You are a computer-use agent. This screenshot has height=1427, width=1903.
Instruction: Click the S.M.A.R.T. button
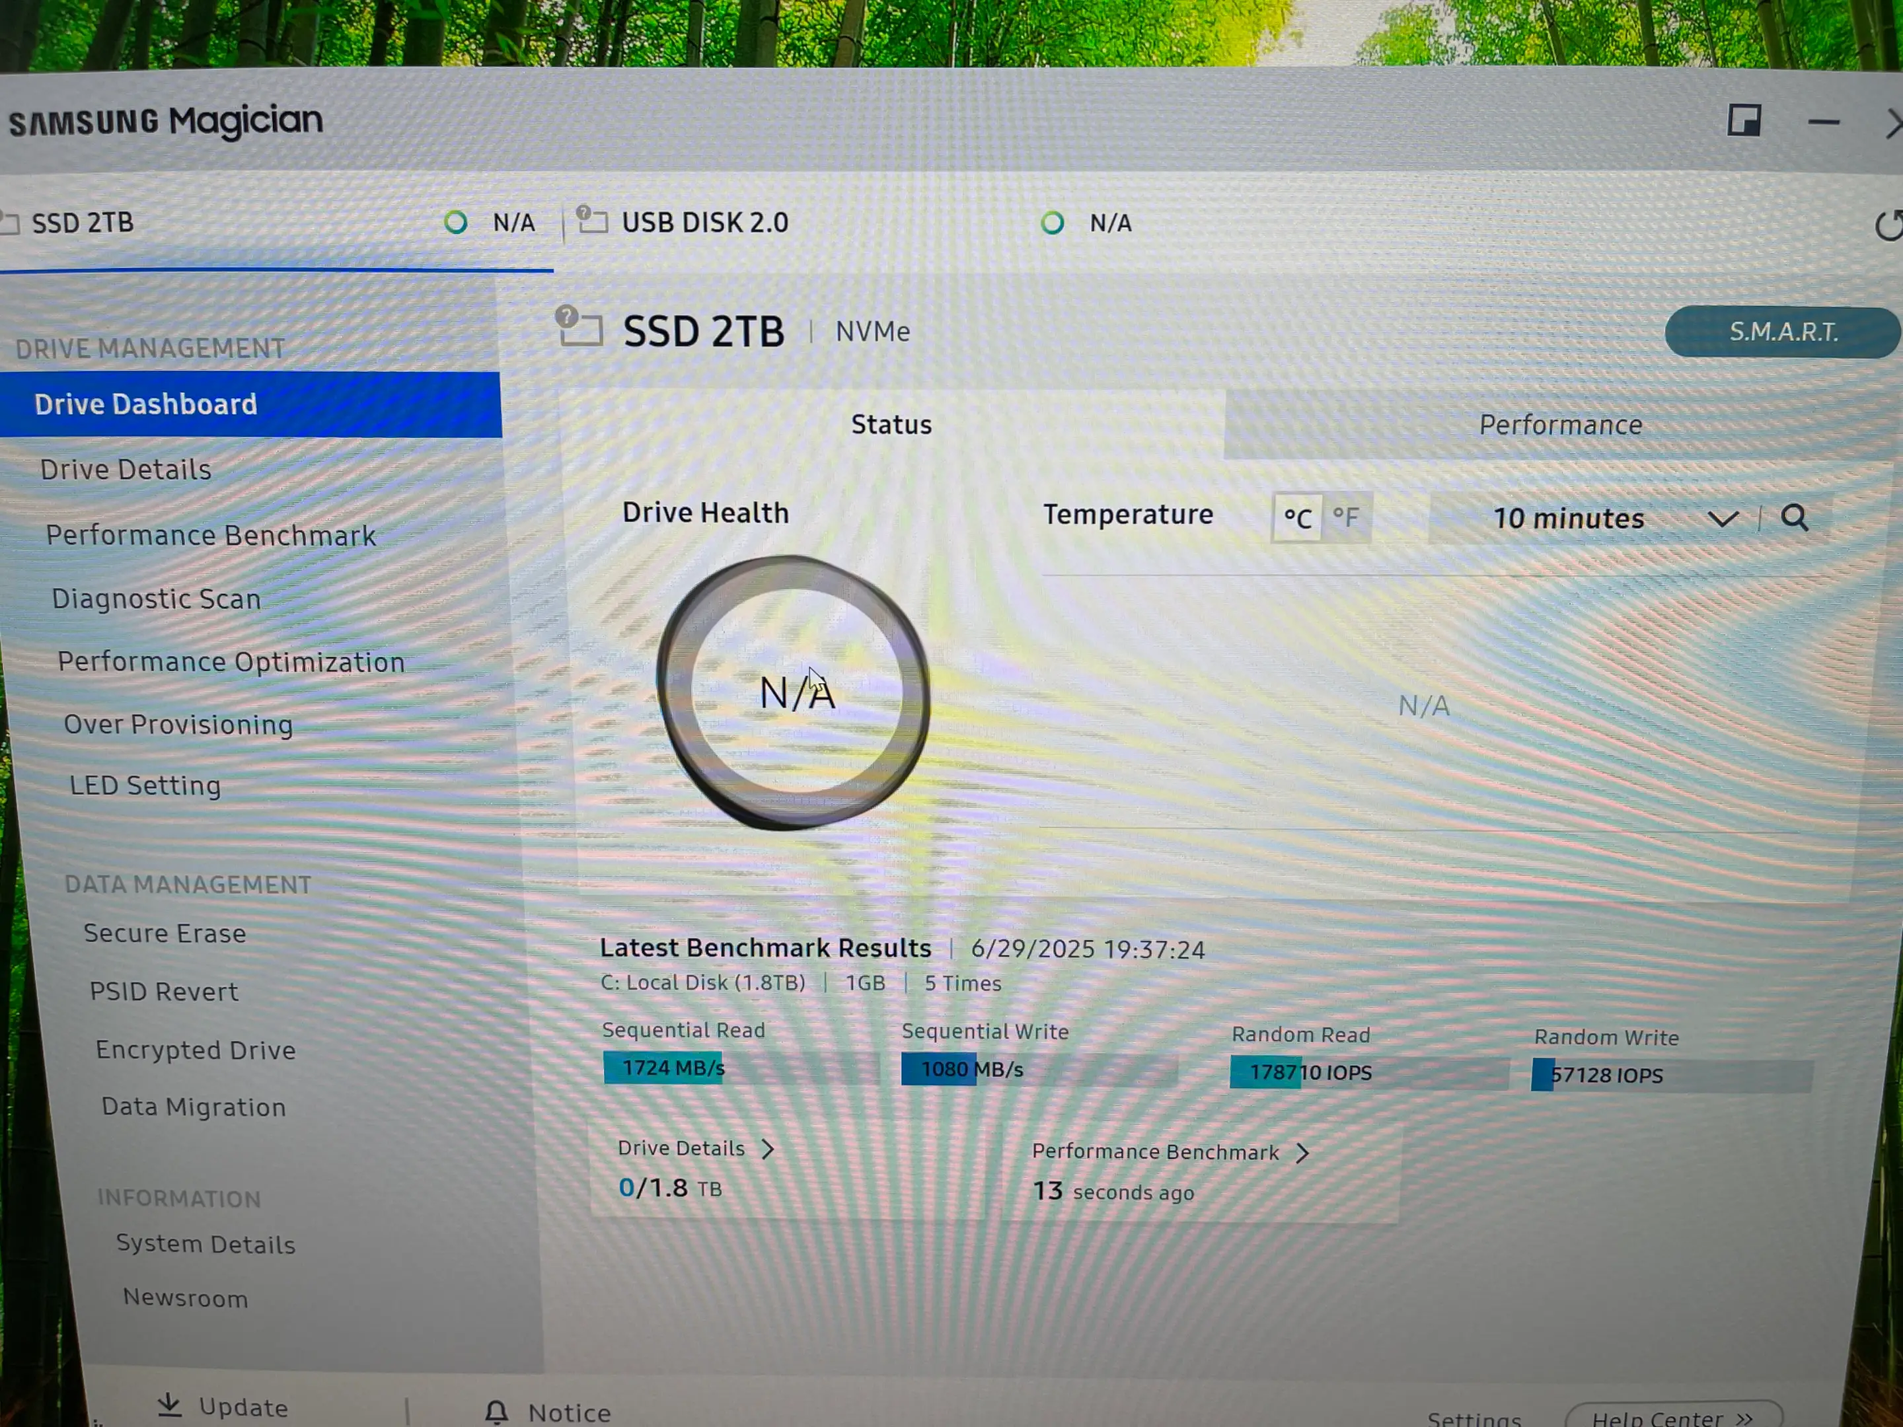pyautogui.click(x=1783, y=332)
